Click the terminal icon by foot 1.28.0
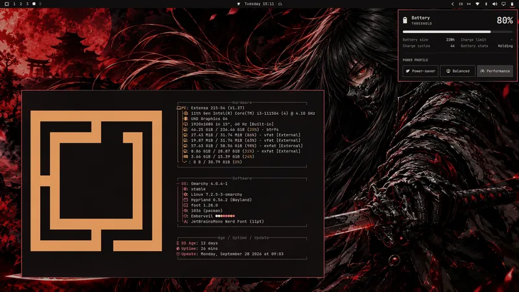 click(186, 205)
